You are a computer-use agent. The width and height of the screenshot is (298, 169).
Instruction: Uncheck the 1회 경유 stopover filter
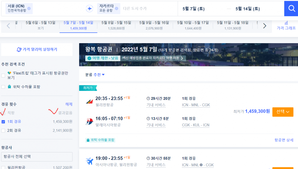pos(3,122)
